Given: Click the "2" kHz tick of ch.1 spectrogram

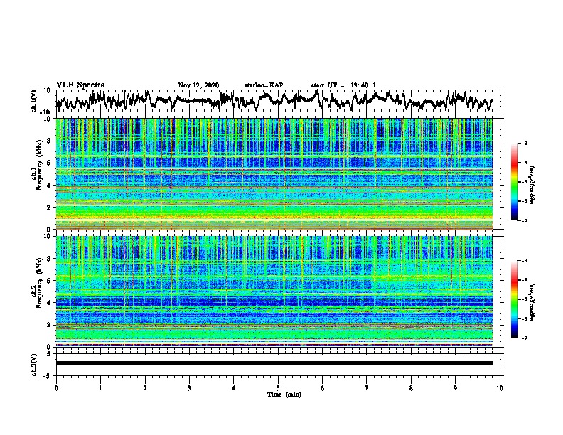Looking at the screenshot, I should click(49, 207).
